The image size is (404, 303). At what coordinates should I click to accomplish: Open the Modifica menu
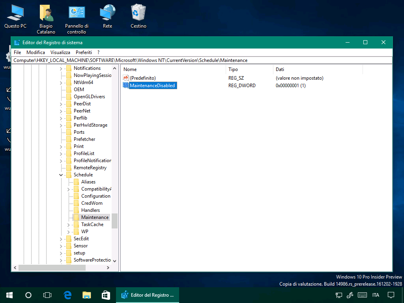pos(36,52)
